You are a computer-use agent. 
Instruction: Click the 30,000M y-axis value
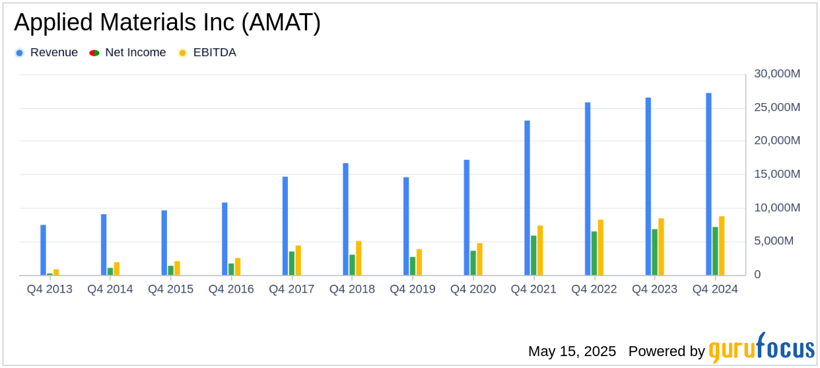(x=776, y=73)
